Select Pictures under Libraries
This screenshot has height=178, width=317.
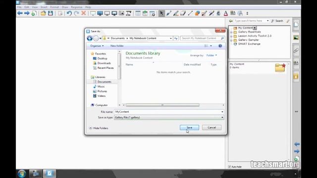[x=100, y=91]
